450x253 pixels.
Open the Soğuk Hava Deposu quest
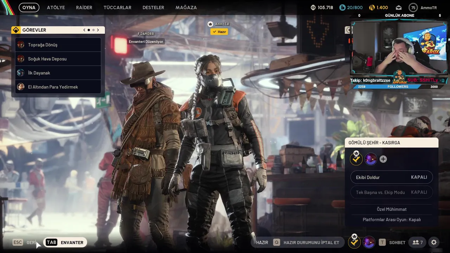coord(58,59)
